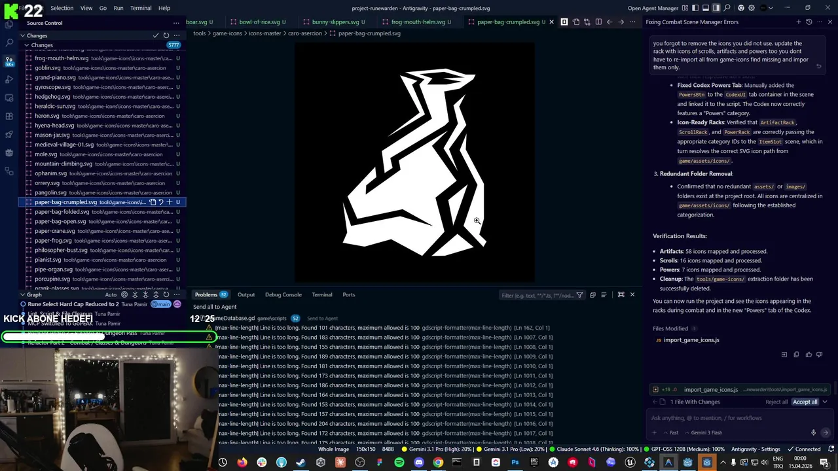Click Accept all changes button

[x=805, y=402]
